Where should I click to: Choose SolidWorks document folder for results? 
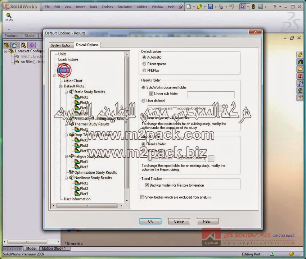143,87
